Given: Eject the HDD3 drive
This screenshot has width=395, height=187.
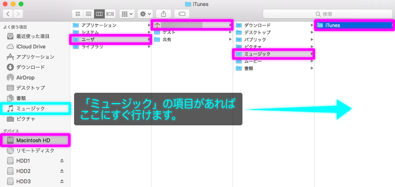Looking at the screenshot, I should (62, 182).
